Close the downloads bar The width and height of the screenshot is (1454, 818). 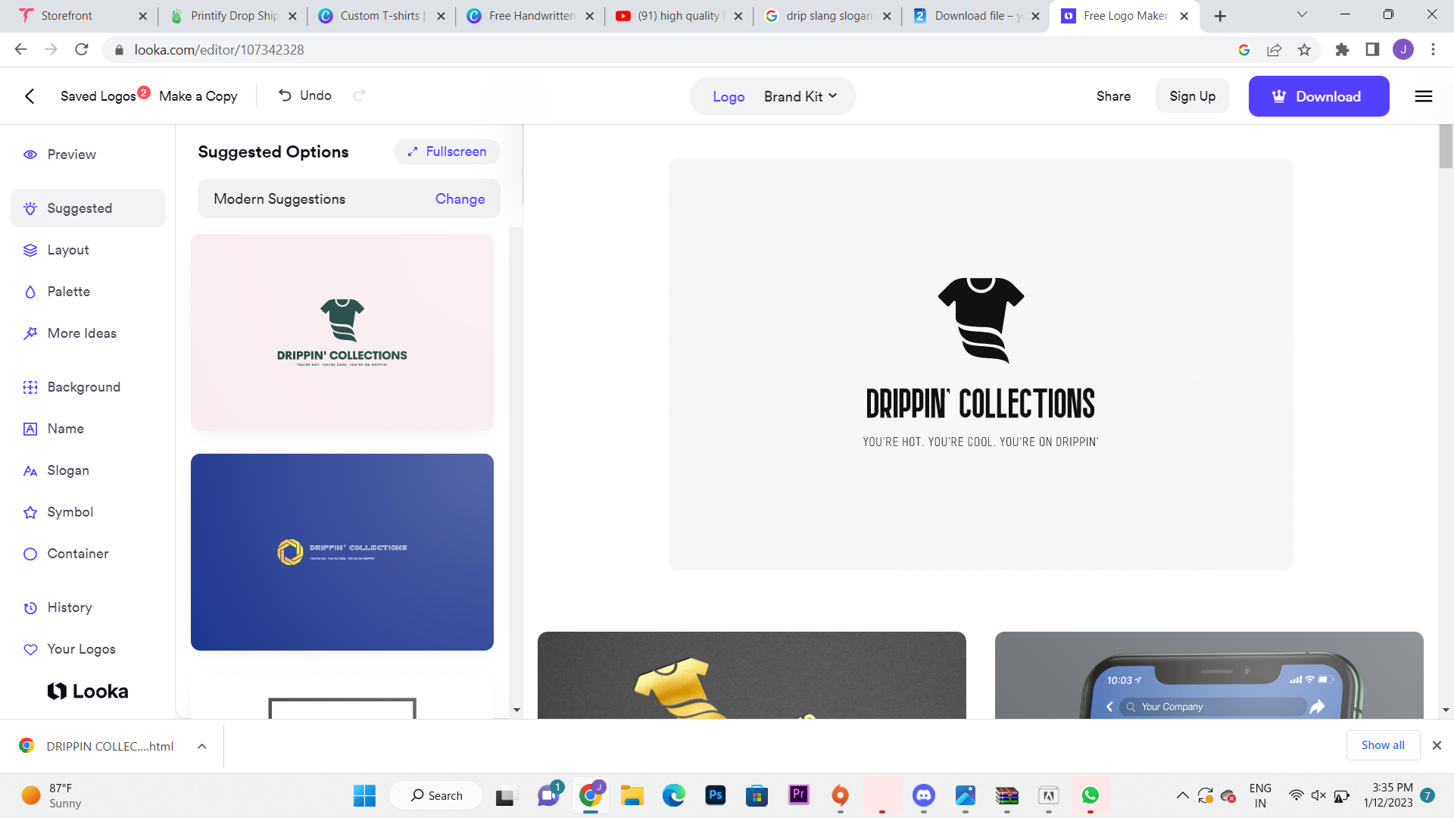pos(1437,745)
